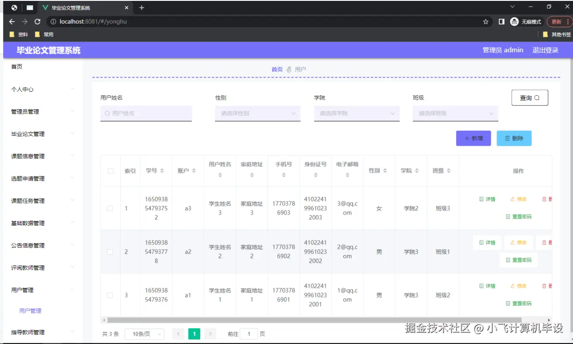Click the 新增 add button

(473, 138)
